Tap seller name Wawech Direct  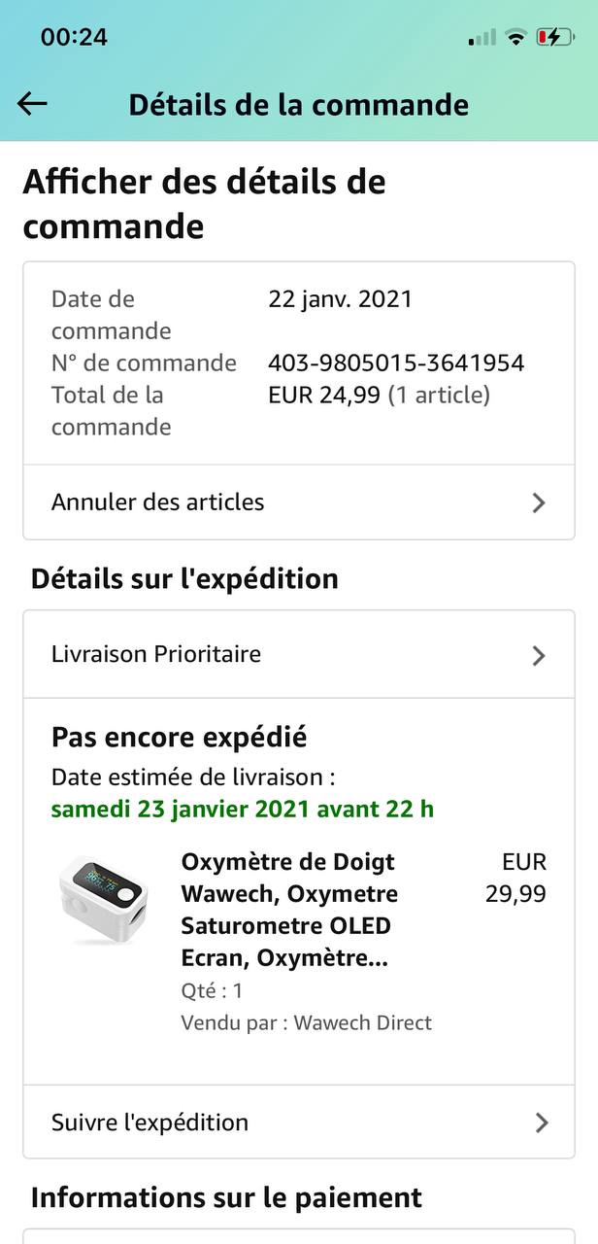(x=363, y=1022)
